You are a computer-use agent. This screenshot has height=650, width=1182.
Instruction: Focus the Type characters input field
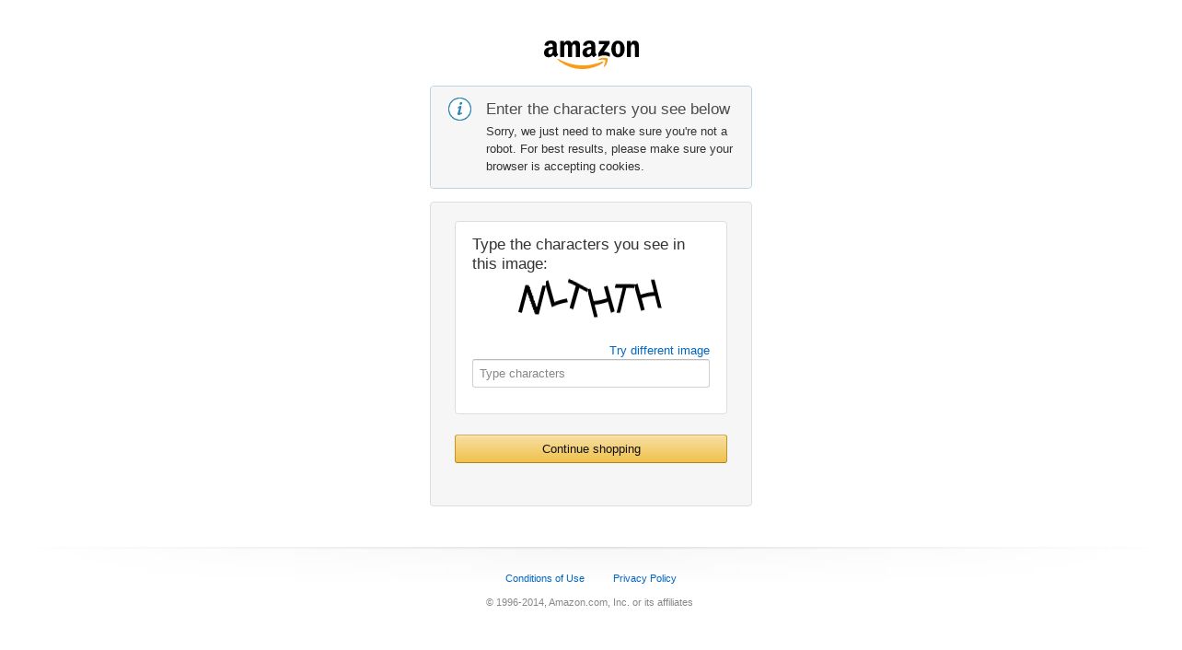[591, 373]
